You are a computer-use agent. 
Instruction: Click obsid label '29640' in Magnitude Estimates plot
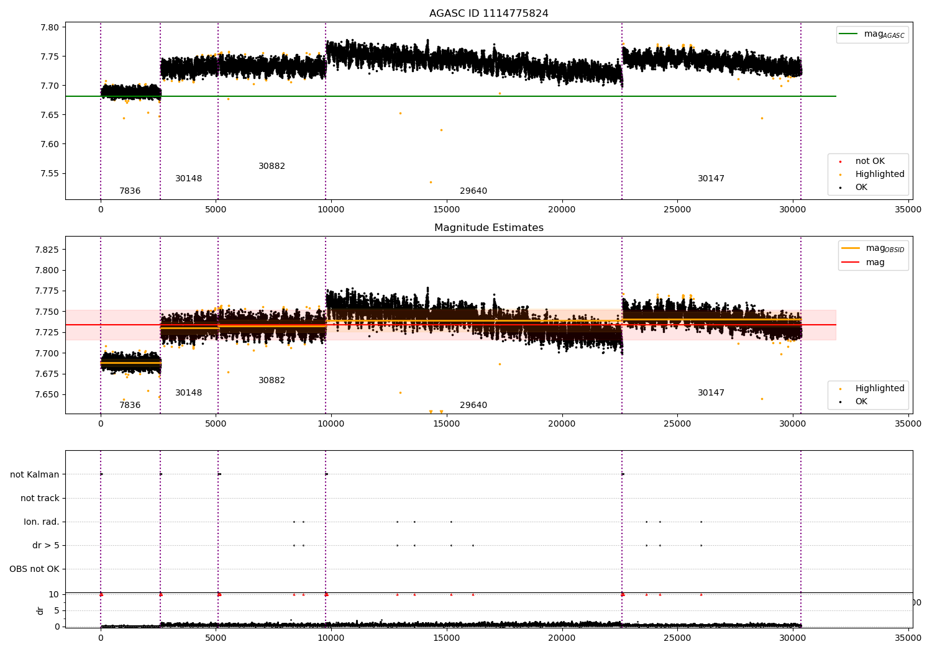(x=473, y=405)
